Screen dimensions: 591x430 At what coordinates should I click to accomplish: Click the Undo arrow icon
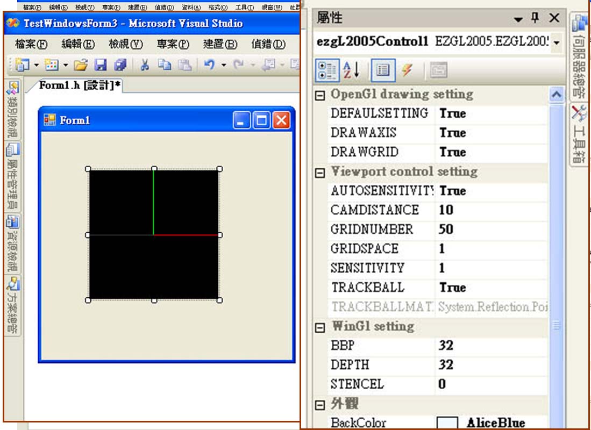pos(210,65)
